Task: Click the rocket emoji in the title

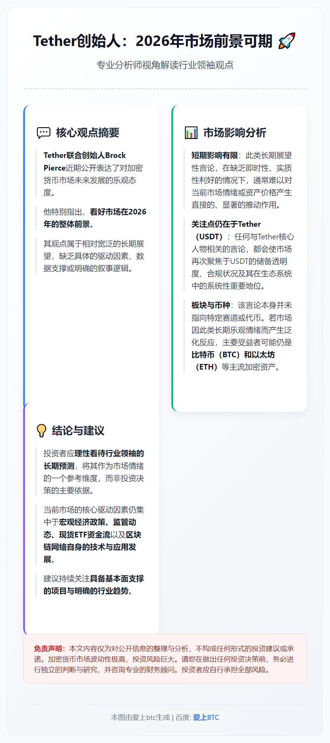Action: click(287, 41)
